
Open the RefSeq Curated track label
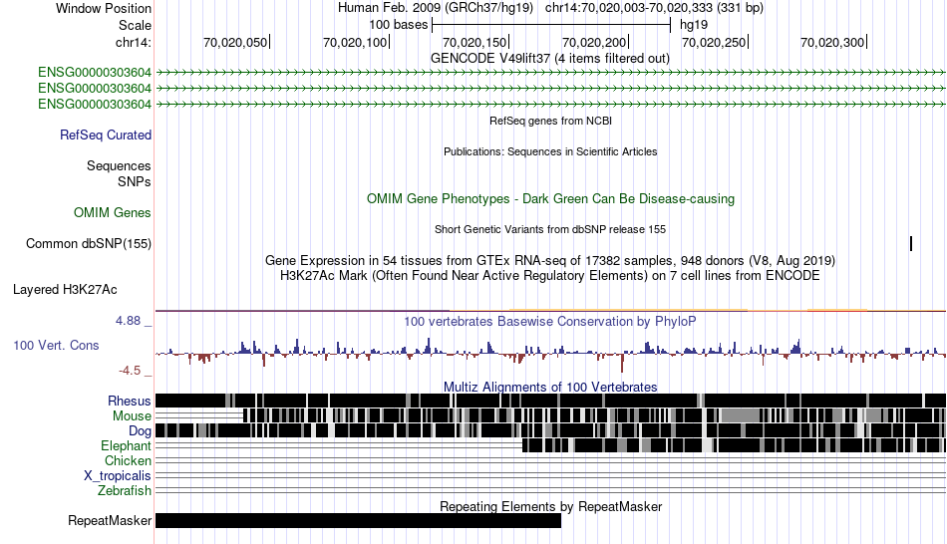coord(105,136)
